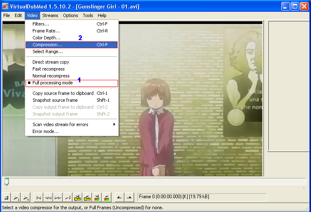Open the Compression… menu entry
The width and height of the screenshot is (311, 212).
[72, 45]
